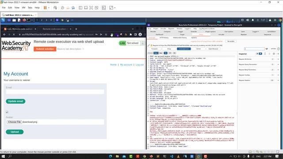Open VMware console view icon
Image resolution: width=283 pixels, height=159 pixels.
[x=104, y=8]
